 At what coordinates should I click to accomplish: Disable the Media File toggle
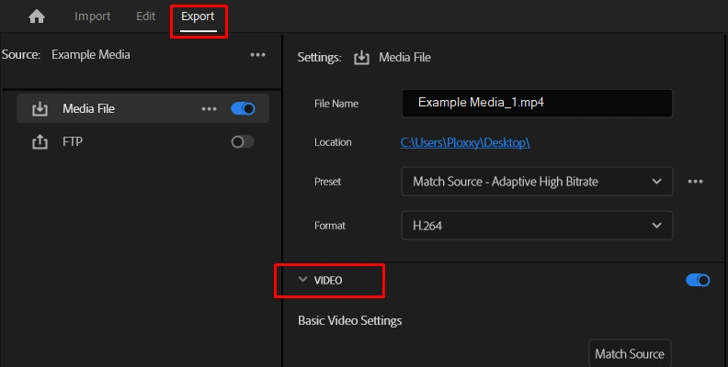(x=243, y=109)
